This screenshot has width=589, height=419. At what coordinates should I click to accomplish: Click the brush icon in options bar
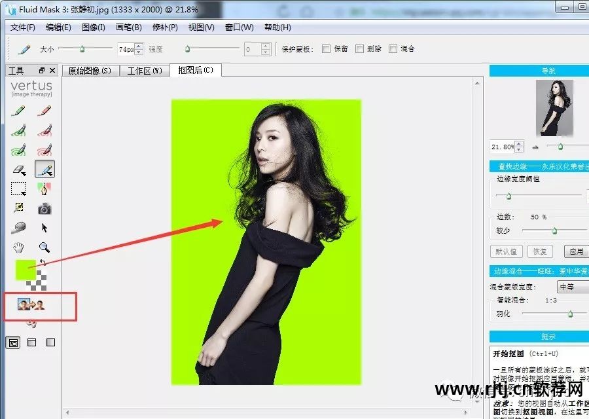(x=24, y=49)
